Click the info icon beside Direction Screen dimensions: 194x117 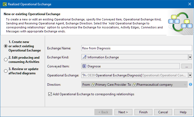[x=191, y=85]
